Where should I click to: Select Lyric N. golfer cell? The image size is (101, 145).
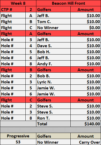53,82
